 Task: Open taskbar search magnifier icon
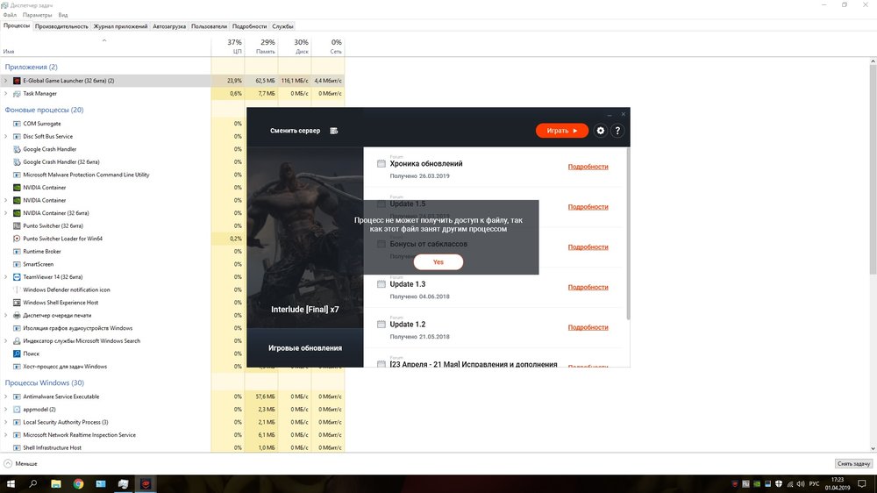33,483
